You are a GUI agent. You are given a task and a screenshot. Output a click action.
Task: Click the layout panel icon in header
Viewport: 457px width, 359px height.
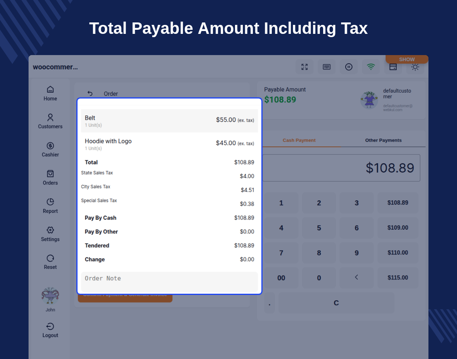click(393, 67)
